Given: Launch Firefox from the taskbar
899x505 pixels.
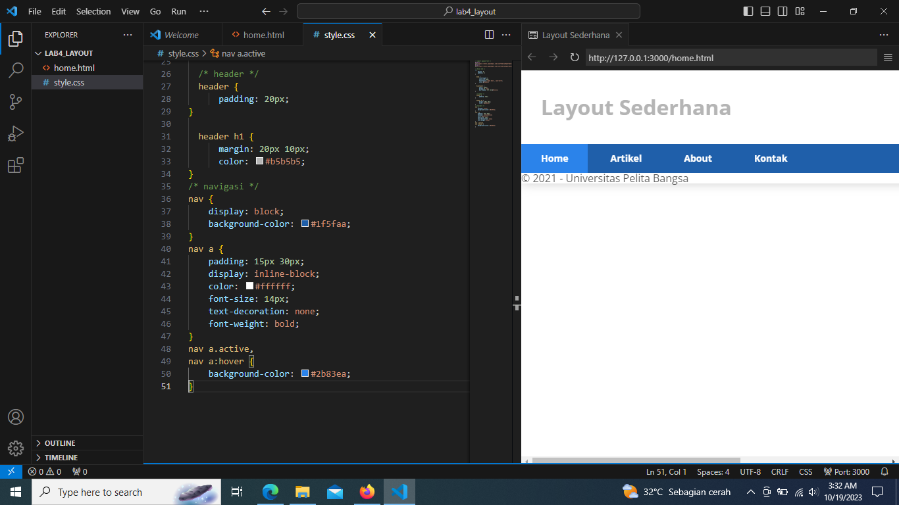Looking at the screenshot, I should pyautogui.click(x=367, y=491).
